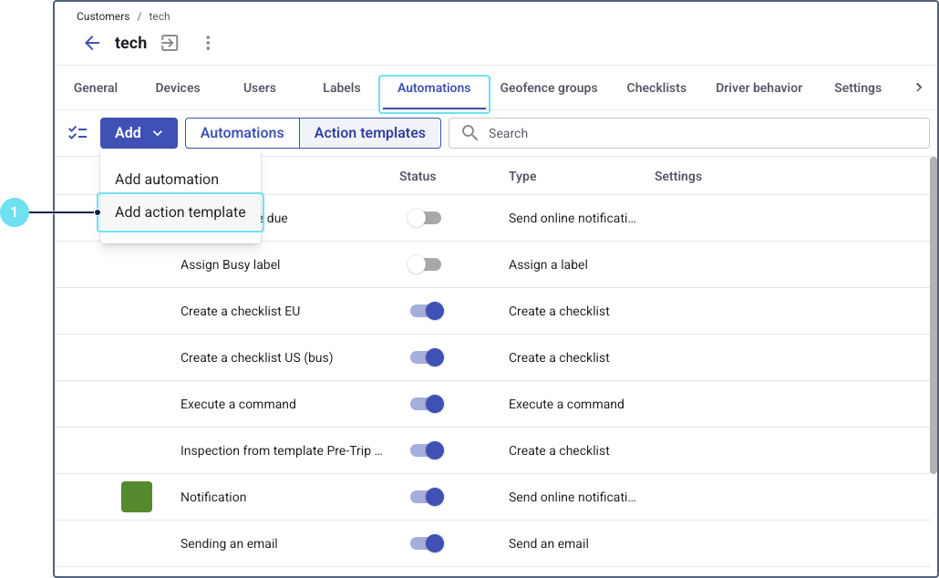Show the Automations list view button
The height and width of the screenshot is (578, 939).
click(x=242, y=133)
